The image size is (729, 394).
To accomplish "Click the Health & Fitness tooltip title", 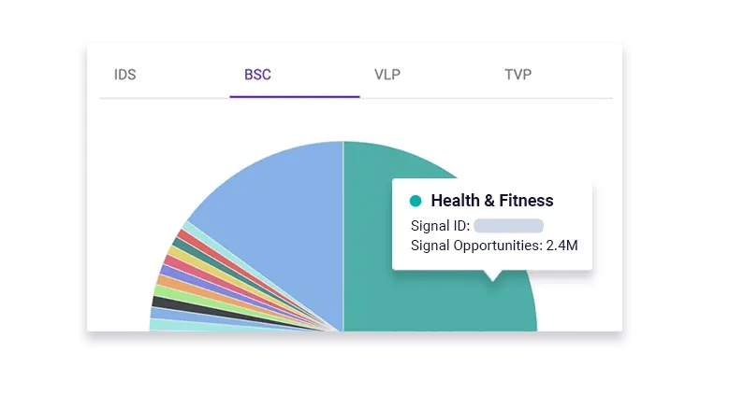I will [491, 201].
